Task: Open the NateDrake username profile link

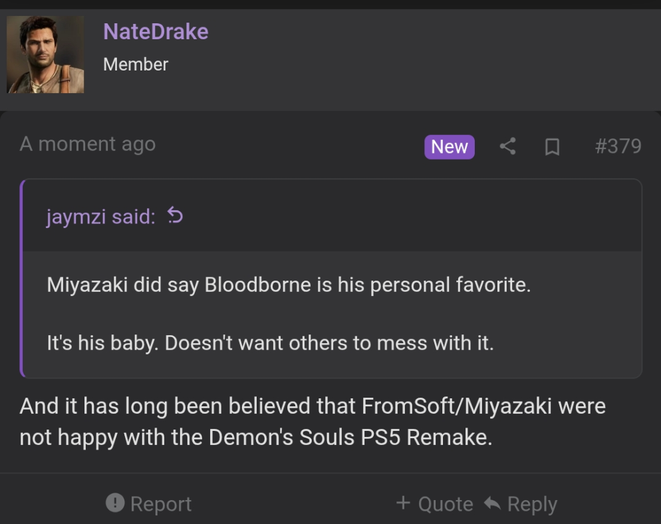Action: [x=156, y=31]
